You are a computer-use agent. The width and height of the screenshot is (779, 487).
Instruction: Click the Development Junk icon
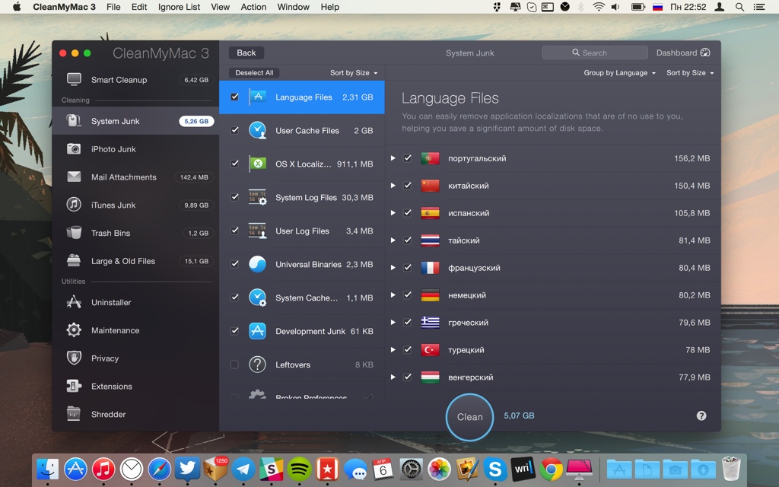tap(257, 331)
